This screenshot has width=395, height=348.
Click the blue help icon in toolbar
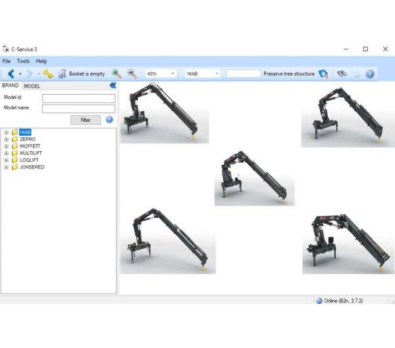[x=370, y=74]
